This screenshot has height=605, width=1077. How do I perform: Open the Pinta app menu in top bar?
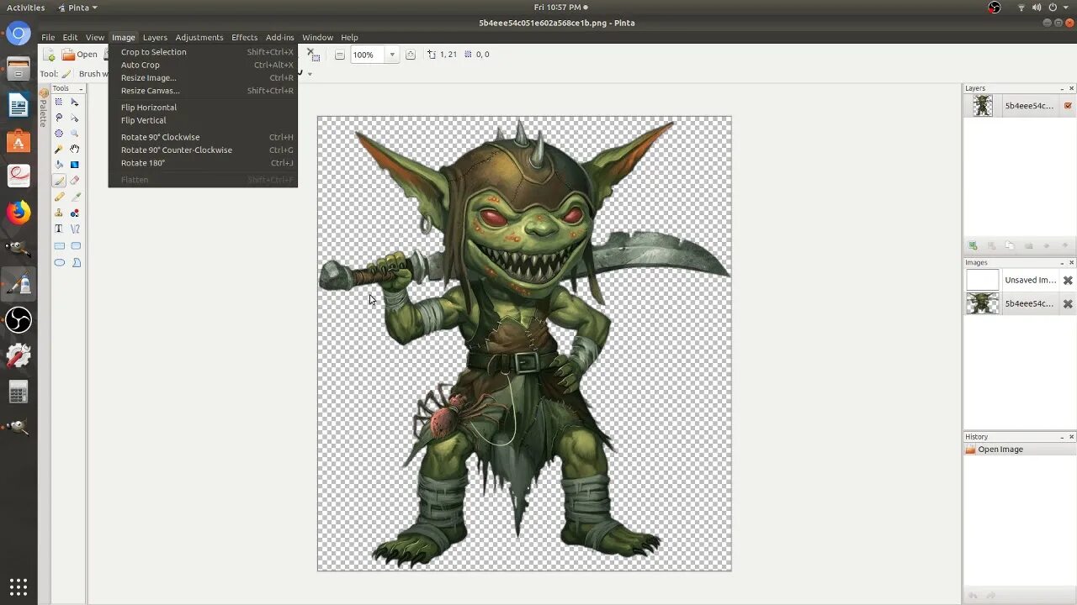tap(77, 8)
